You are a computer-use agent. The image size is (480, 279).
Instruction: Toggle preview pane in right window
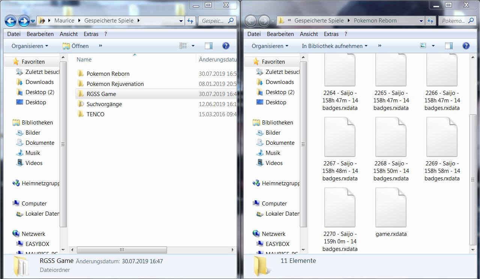click(x=448, y=46)
